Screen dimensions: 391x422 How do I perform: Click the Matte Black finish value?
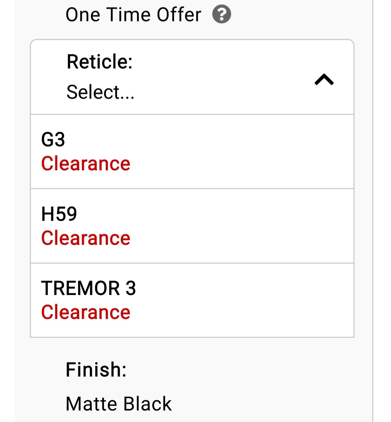(119, 404)
